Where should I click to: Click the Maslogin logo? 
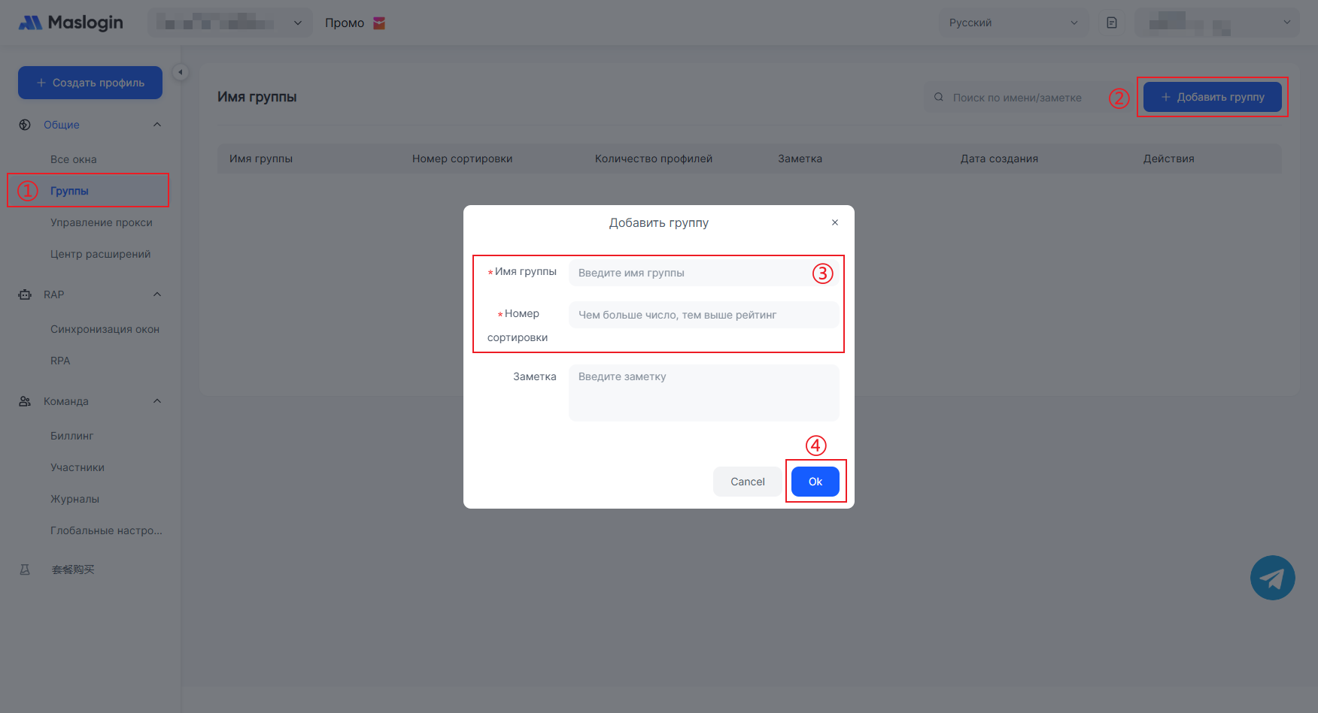(x=71, y=23)
